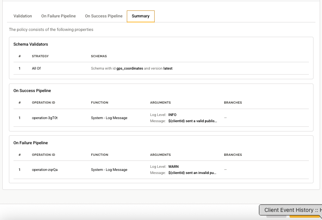Select the Summary tab
This screenshot has width=322, height=220.
pyautogui.click(x=141, y=16)
